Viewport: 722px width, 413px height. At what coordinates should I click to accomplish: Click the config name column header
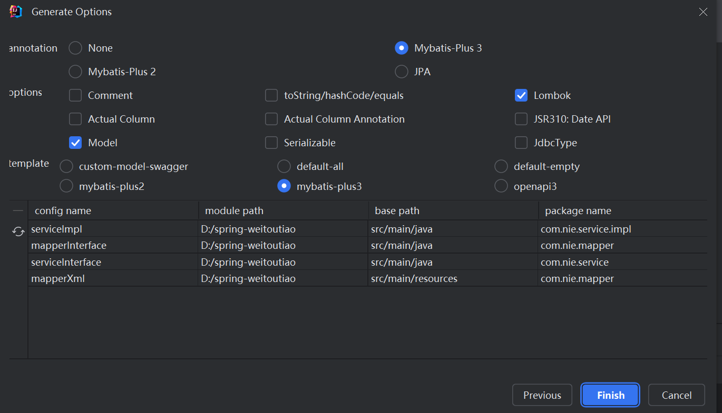(x=113, y=210)
